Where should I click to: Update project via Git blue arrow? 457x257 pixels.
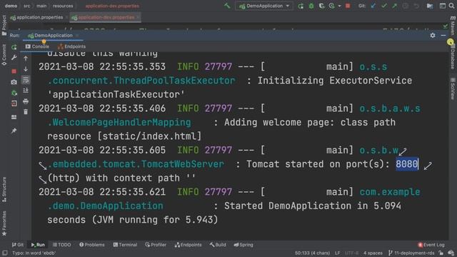(x=373, y=6)
